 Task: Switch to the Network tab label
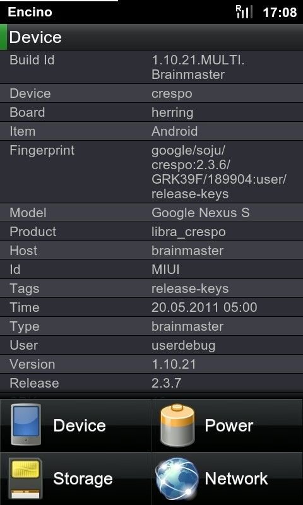[x=236, y=478]
